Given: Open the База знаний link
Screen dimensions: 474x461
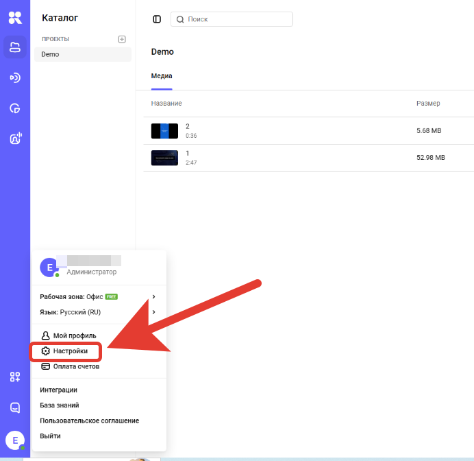Looking at the screenshot, I should point(59,405).
